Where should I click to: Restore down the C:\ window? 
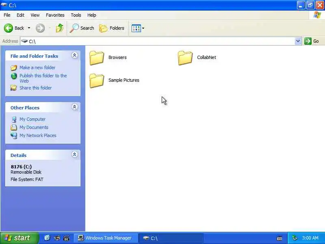tap(310, 5)
